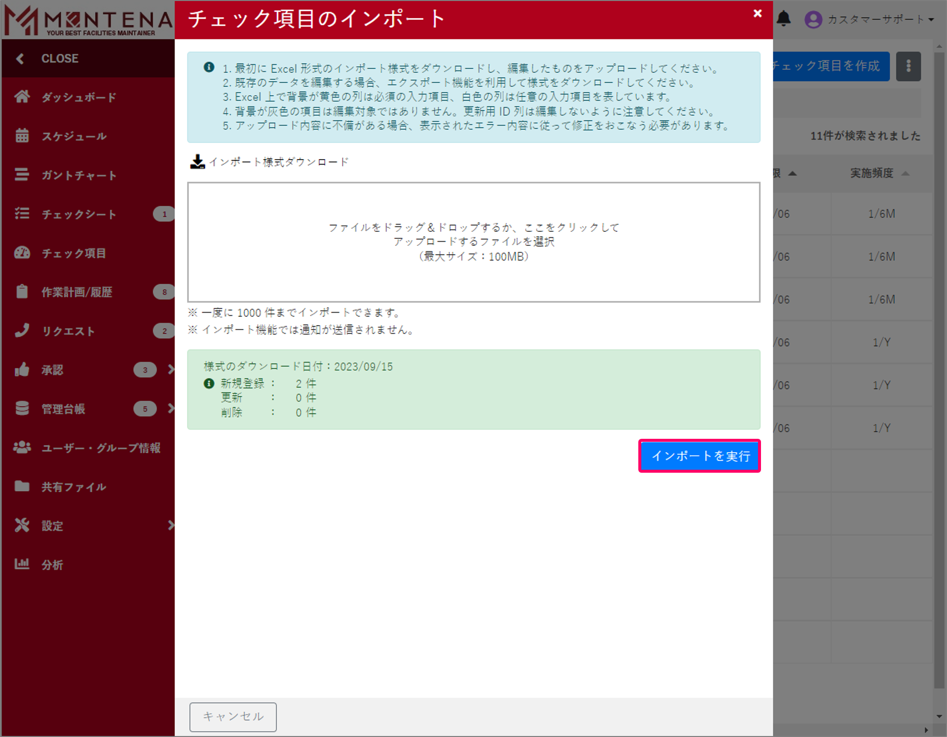Open the チェックシート list icon
Screen dimensions: 947x737
coord(22,213)
